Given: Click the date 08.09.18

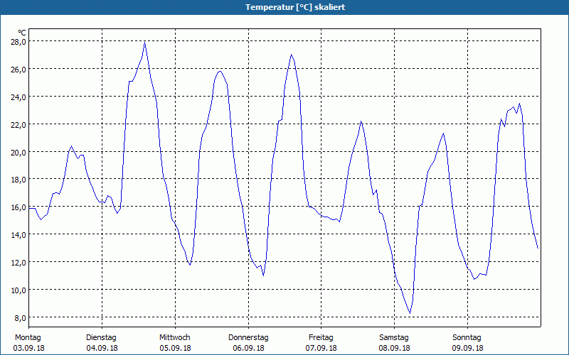Looking at the screenshot, I should pos(395,348).
